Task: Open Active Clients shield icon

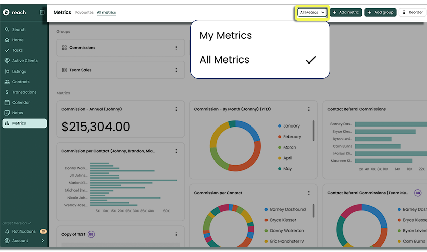Action: [x=7, y=61]
